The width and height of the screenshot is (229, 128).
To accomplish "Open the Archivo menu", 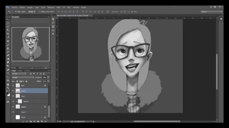I will [x=14, y=7].
